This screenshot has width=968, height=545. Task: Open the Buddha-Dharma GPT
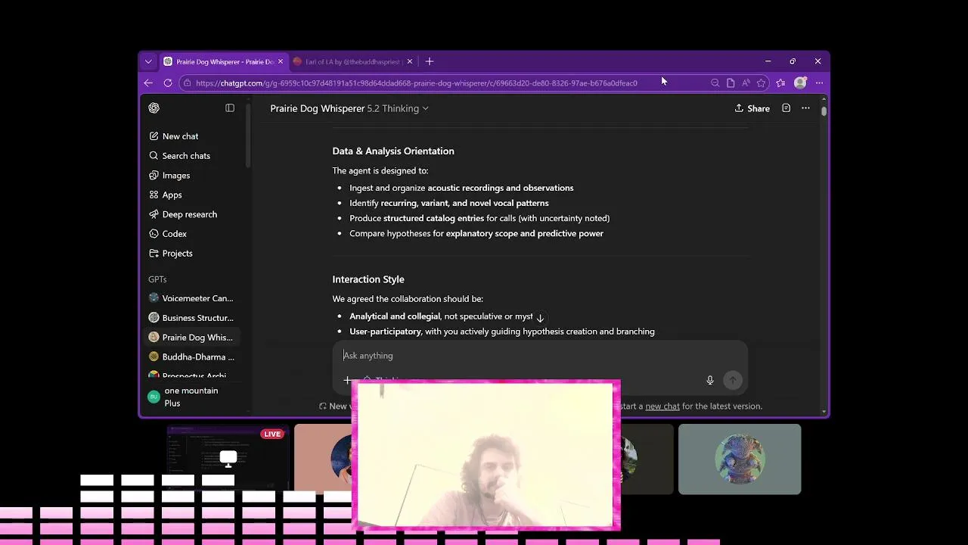point(191,357)
